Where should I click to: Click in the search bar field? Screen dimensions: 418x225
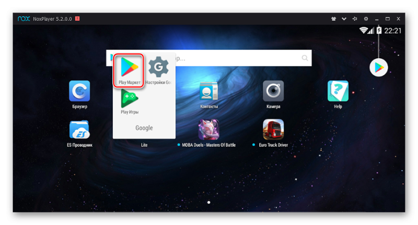208,58
